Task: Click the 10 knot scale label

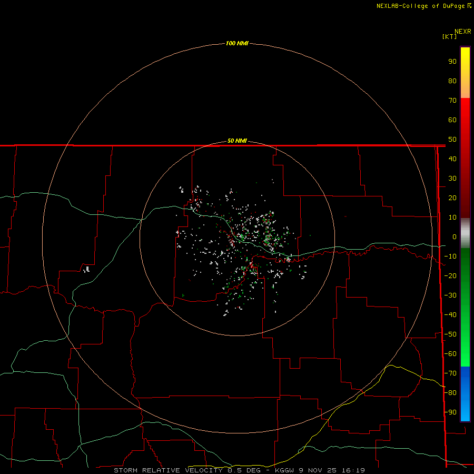Action: click(452, 218)
